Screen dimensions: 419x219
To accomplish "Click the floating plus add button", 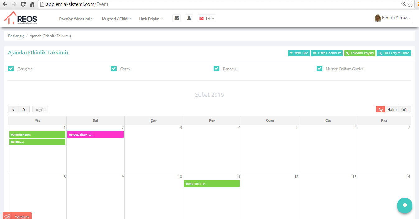I will coord(404,205).
